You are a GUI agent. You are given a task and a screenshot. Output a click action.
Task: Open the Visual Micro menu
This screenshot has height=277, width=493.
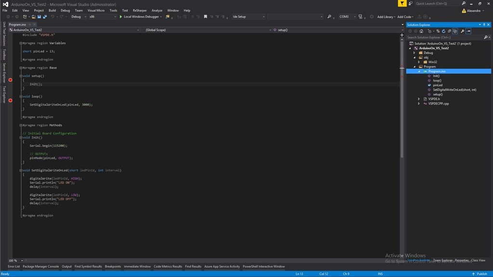[96, 11]
